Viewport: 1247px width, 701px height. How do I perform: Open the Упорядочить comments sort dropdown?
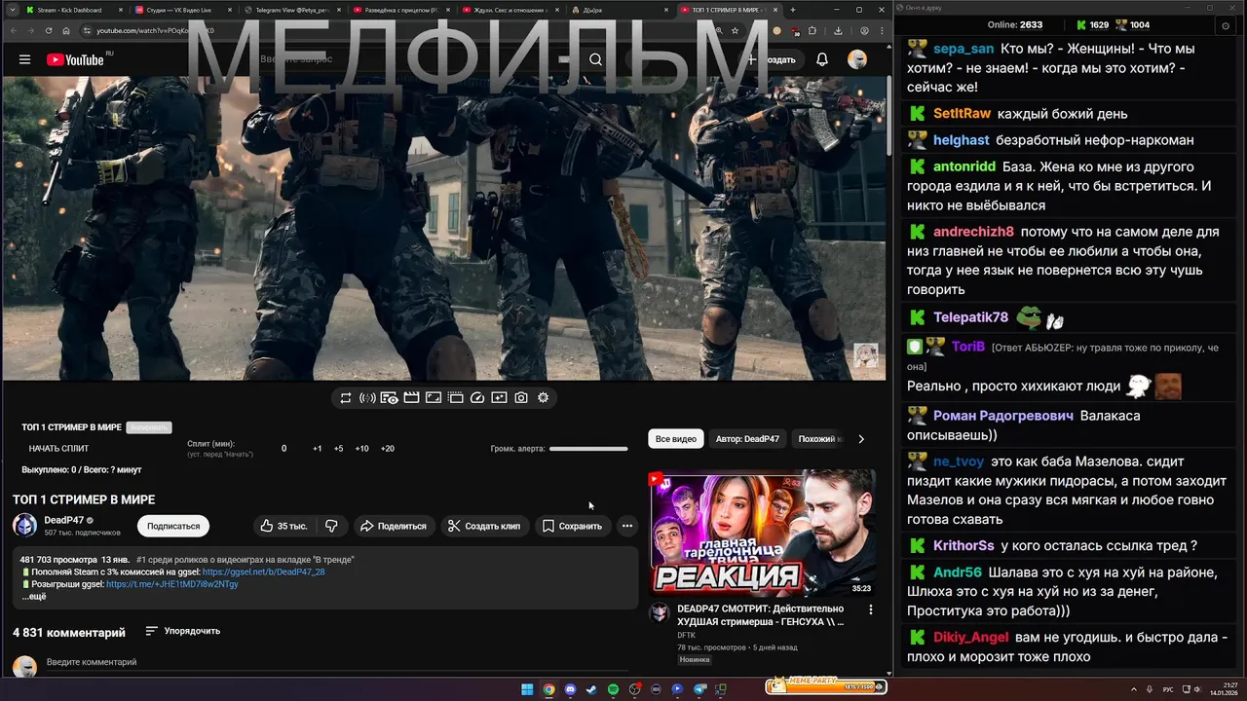click(182, 631)
